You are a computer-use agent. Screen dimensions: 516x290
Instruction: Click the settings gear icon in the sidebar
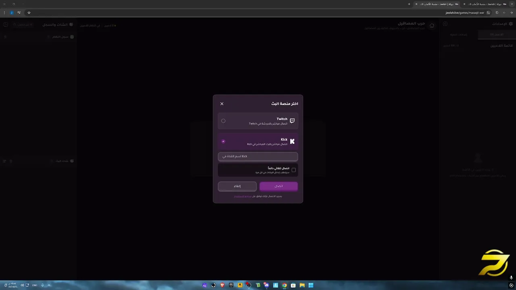(x=511, y=24)
